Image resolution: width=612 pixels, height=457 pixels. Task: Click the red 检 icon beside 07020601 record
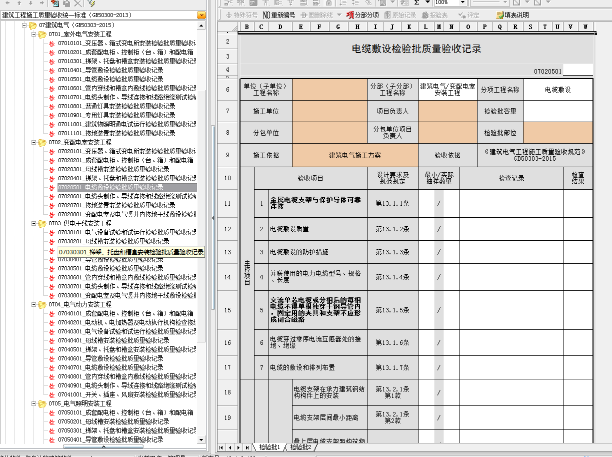52,197
